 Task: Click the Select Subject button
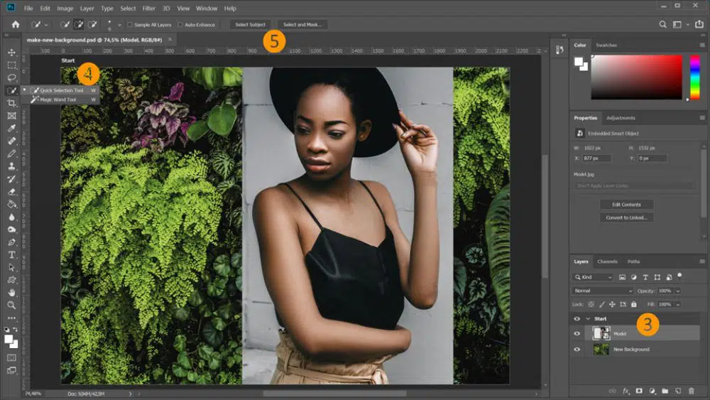[x=251, y=24]
